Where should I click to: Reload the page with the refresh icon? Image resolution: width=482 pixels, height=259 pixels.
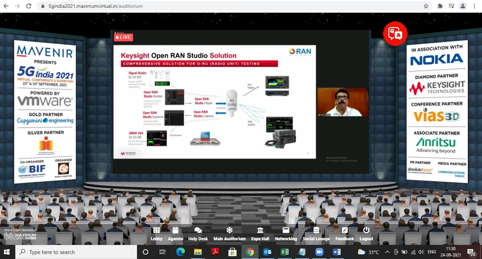pyautogui.click(x=29, y=6)
